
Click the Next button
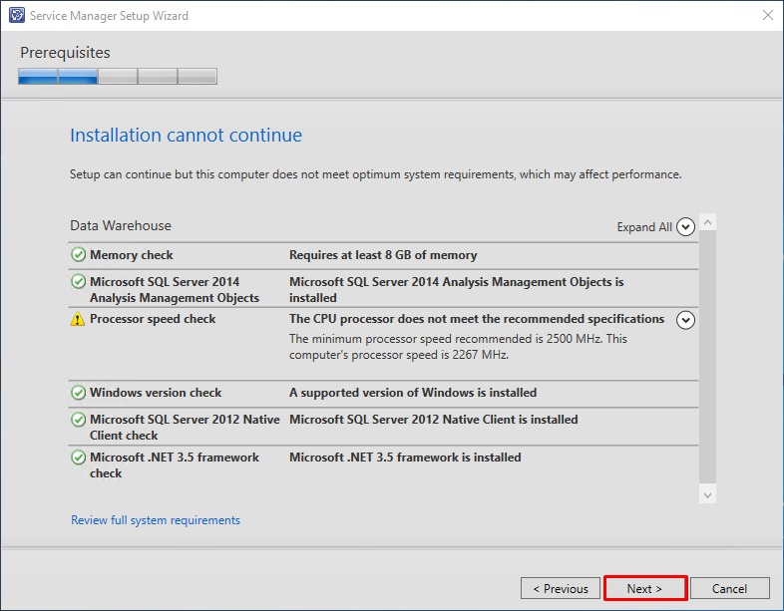pyautogui.click(x=645, y=588)
